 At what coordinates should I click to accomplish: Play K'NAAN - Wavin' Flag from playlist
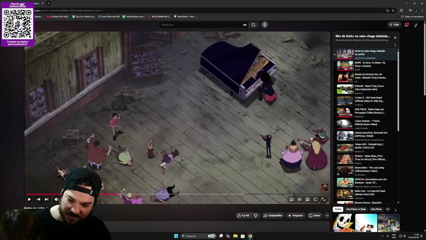[x=365, y=89]
